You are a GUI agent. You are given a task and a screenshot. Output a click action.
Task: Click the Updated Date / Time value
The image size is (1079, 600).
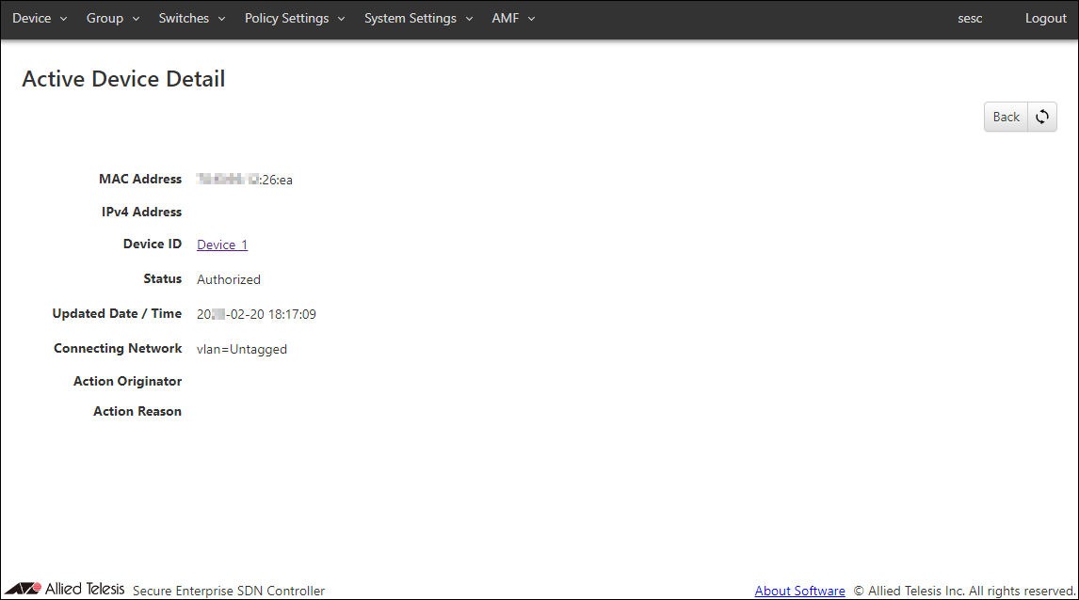point(256,314)
